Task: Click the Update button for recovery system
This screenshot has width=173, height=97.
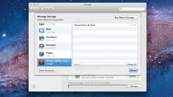Action: [x=133, y=76]
